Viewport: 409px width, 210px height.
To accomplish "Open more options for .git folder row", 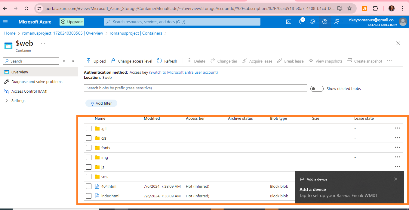I will [x=398, y=128].
